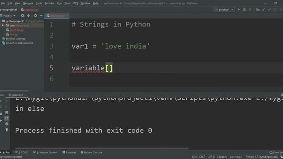Click the 5:10 cursor position in status bar
Image resolution: width=283 pixels, height=159 pixels.
(194, 157)
